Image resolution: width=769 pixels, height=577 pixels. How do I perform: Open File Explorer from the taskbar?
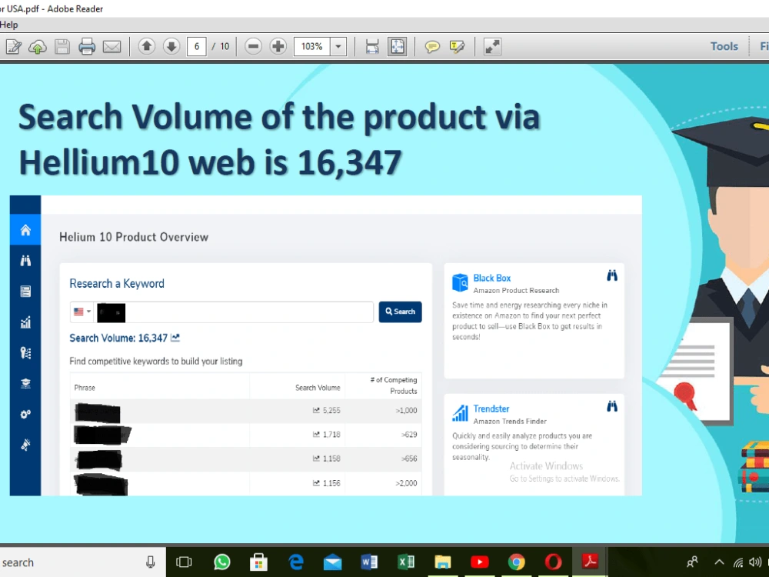coord(443,562)
